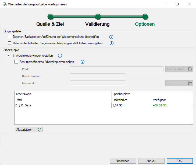Screen dimensions: 196x165
Task: Click info icon next to 'In Arbeitskopie wiederherstellen'
Action: (60, 56)
